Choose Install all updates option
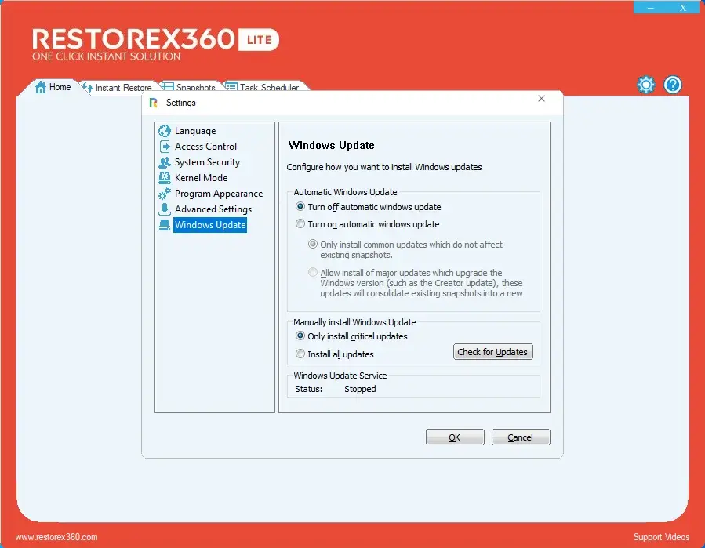705x548 pixels. tap(300, 354)
